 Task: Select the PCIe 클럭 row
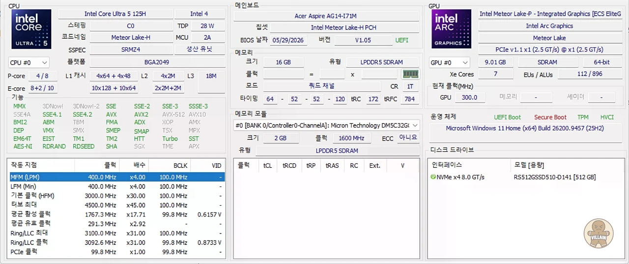coord(116,252)
